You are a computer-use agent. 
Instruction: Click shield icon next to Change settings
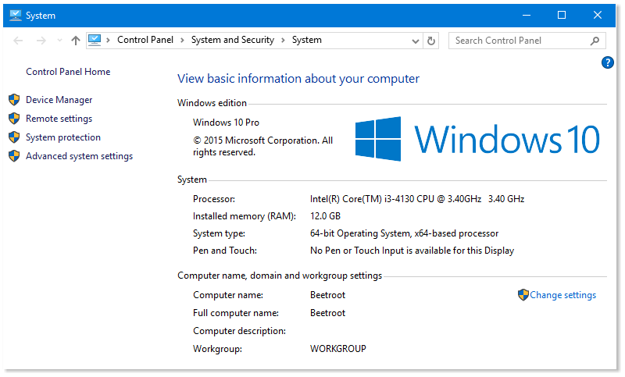[523, 295]
